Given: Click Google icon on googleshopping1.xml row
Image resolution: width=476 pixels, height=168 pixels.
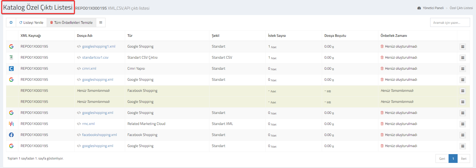Looking at the screenshot, I should pyautogui.click(x=11, y=46).
